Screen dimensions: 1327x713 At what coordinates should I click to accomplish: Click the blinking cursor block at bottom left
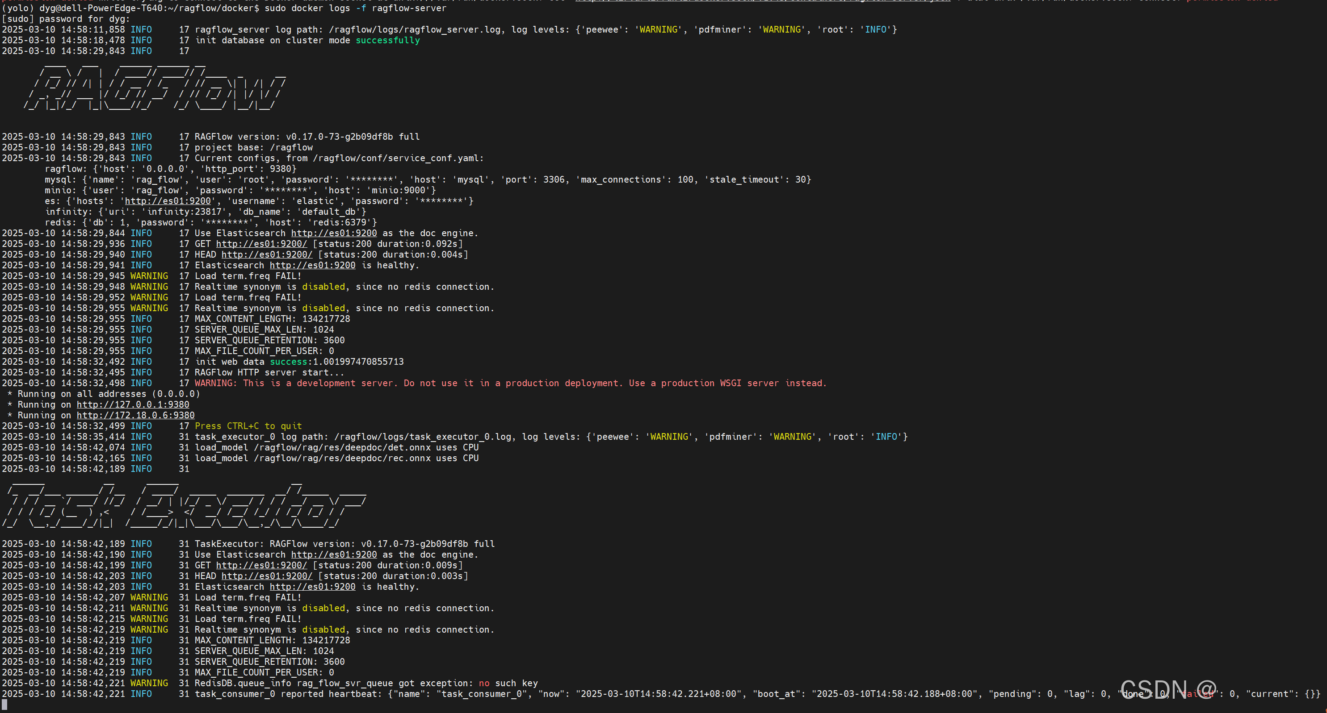click(4, 704)
